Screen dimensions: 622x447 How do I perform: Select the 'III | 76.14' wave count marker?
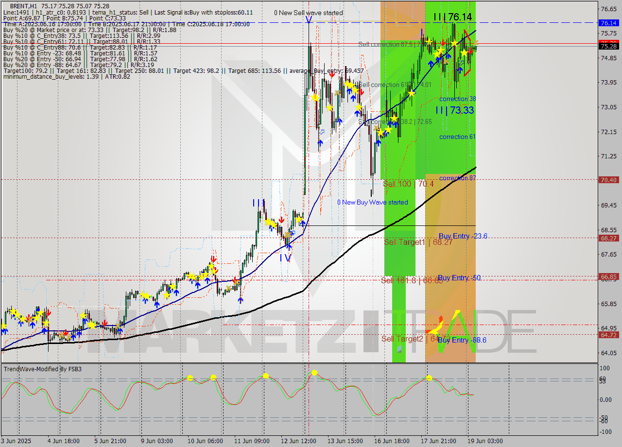tap(449, 16)
